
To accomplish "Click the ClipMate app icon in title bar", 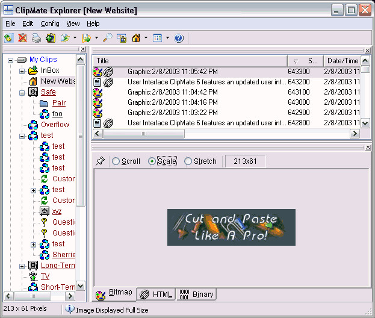I will tap(8, 10).
